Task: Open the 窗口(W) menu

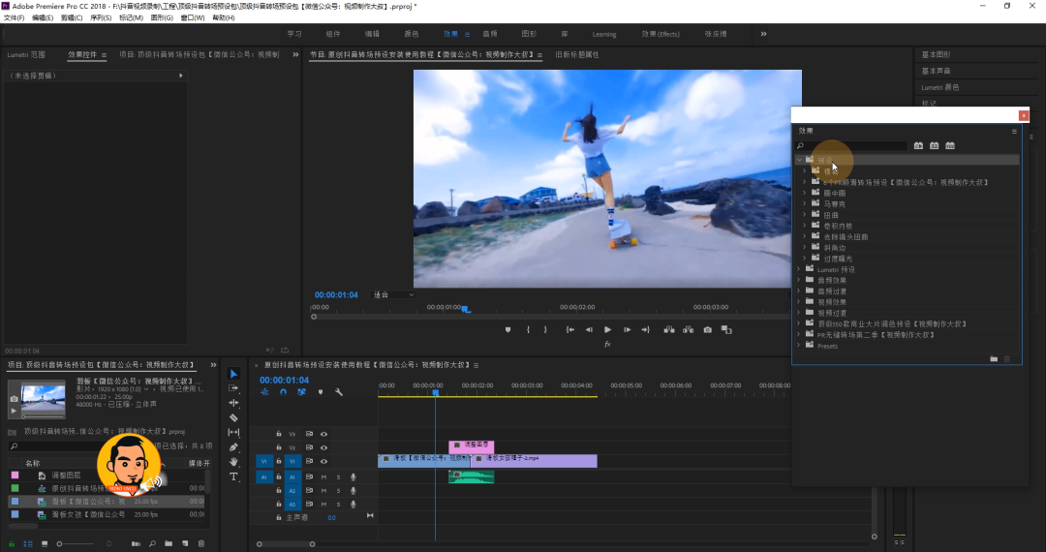Action: point(192,18)
